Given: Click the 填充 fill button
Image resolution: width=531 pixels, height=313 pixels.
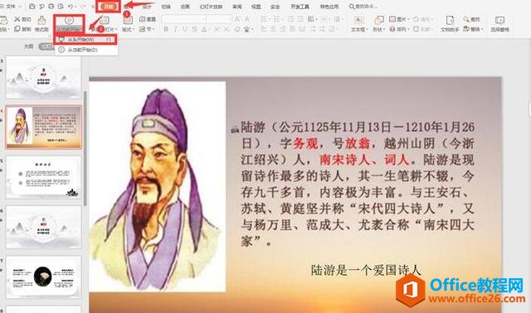Looking at the screenshot, I should coord(422,19).
